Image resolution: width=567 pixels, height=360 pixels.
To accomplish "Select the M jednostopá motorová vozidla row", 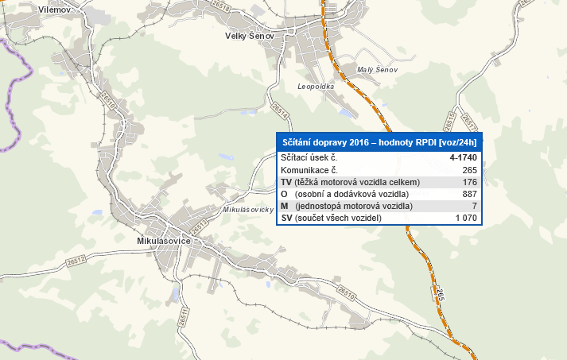I will click(379, 206).
